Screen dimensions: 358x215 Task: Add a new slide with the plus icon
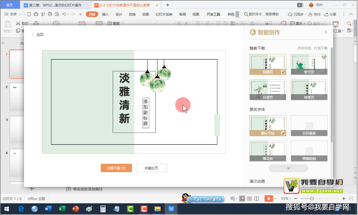(x=32, y=189)
